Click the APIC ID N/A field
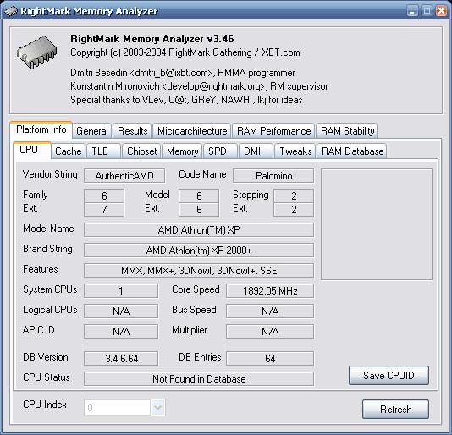This screenshot has height=435, width=452. tap(121, 332)
